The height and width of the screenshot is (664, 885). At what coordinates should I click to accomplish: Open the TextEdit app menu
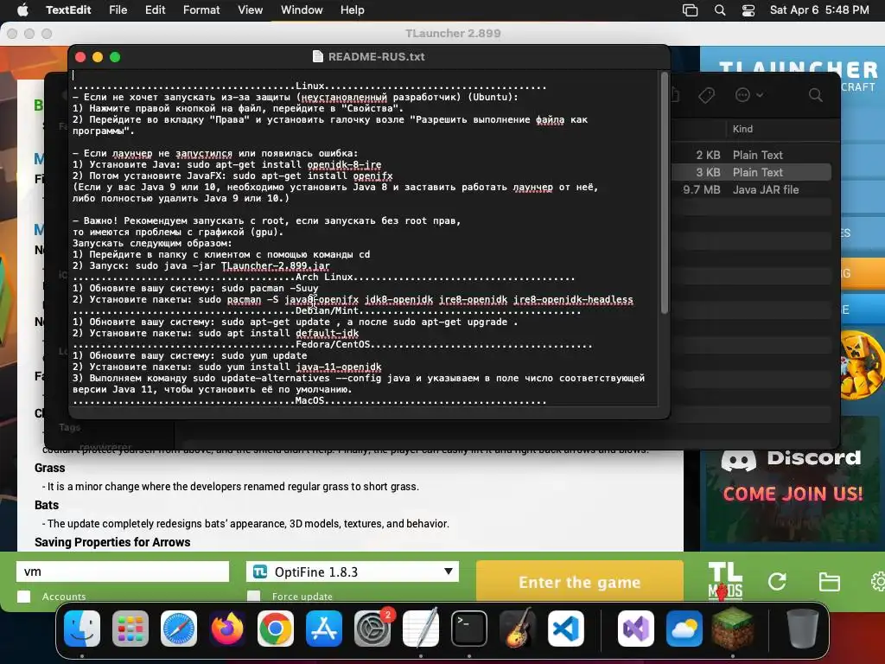tap(68, 10)
